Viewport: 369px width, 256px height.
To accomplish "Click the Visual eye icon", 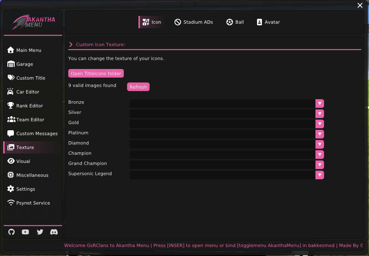I will click(x=11, y=161).
